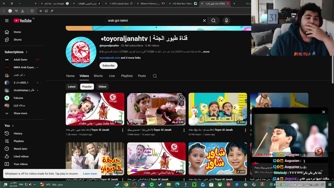334x188 pixels.
Task: Expand the Subscriptions section arrow
Action: tap(27, 52)
